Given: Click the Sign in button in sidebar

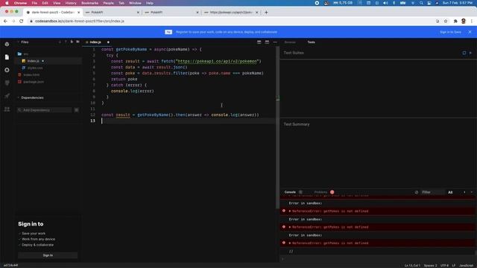Looking at the screenshot, I should click(48, 255).
